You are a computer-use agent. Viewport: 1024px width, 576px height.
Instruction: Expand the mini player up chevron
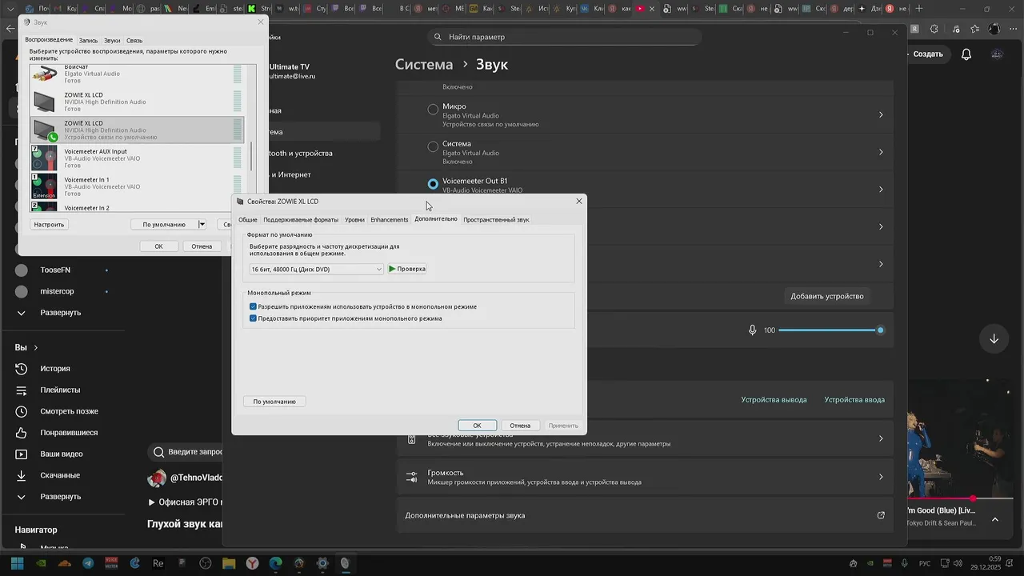coord(994,519)
